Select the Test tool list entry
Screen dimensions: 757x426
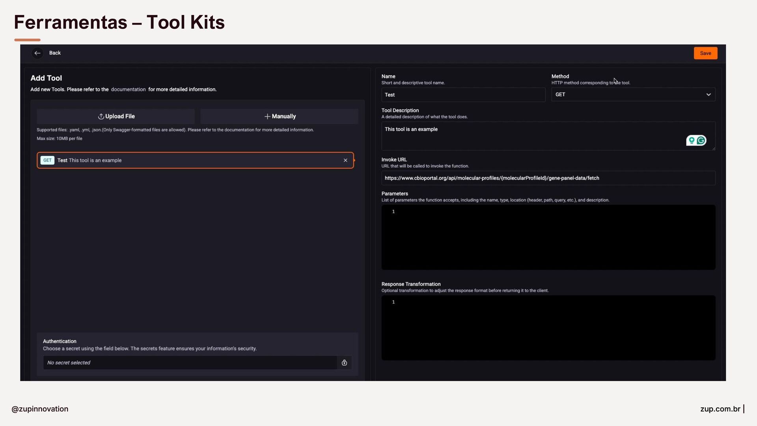[197, 161]
